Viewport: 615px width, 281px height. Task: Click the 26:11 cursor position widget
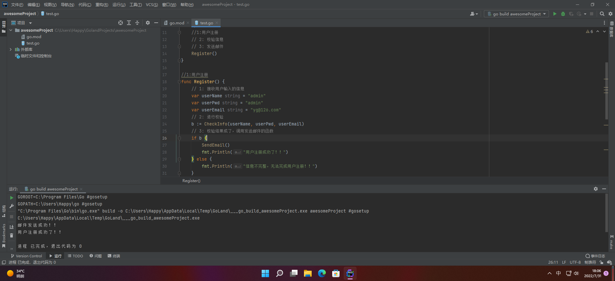click(553, 262)
